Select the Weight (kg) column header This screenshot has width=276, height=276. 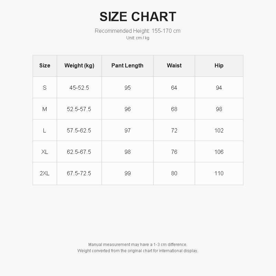(x=79, y=66)
